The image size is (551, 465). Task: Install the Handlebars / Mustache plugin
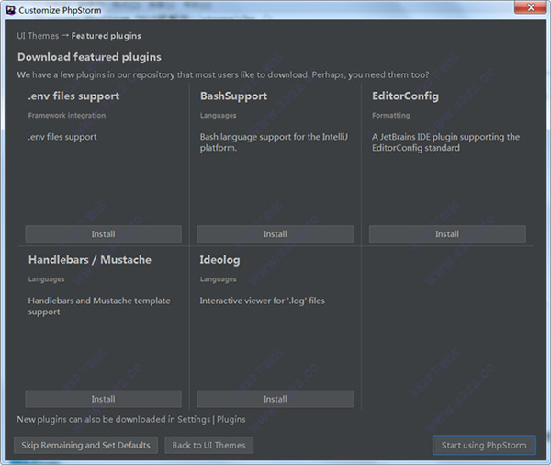[x=103, y=399]
